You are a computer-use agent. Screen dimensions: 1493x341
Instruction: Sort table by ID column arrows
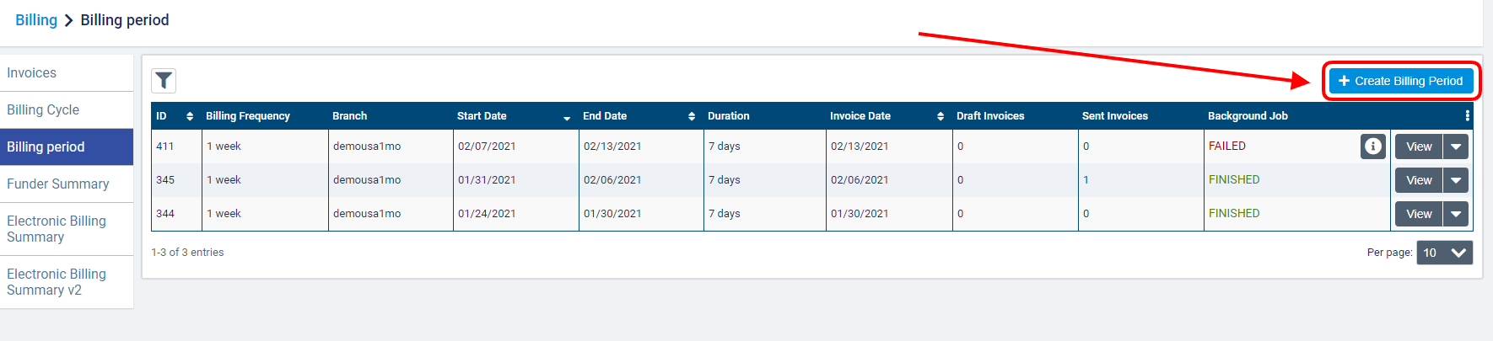190,116
